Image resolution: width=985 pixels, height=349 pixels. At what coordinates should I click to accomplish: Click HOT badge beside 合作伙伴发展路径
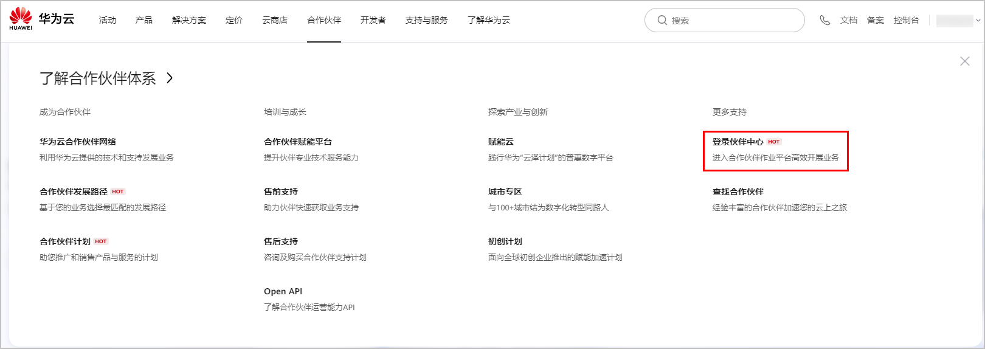118,192
